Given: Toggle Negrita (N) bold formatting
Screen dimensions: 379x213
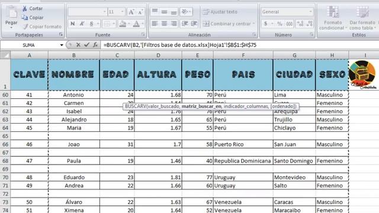Looking at the screenshot, I should 72,24.
